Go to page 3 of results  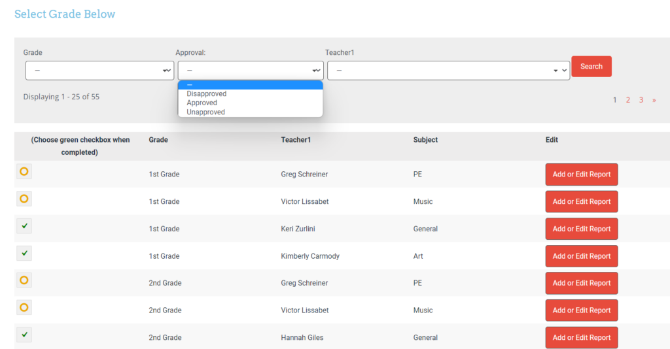click(x=641, y=100)
